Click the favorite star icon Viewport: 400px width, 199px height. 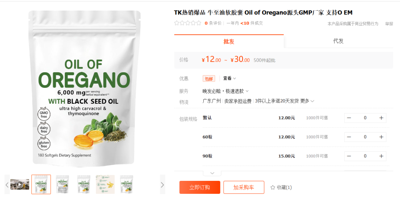click(273, 188)
